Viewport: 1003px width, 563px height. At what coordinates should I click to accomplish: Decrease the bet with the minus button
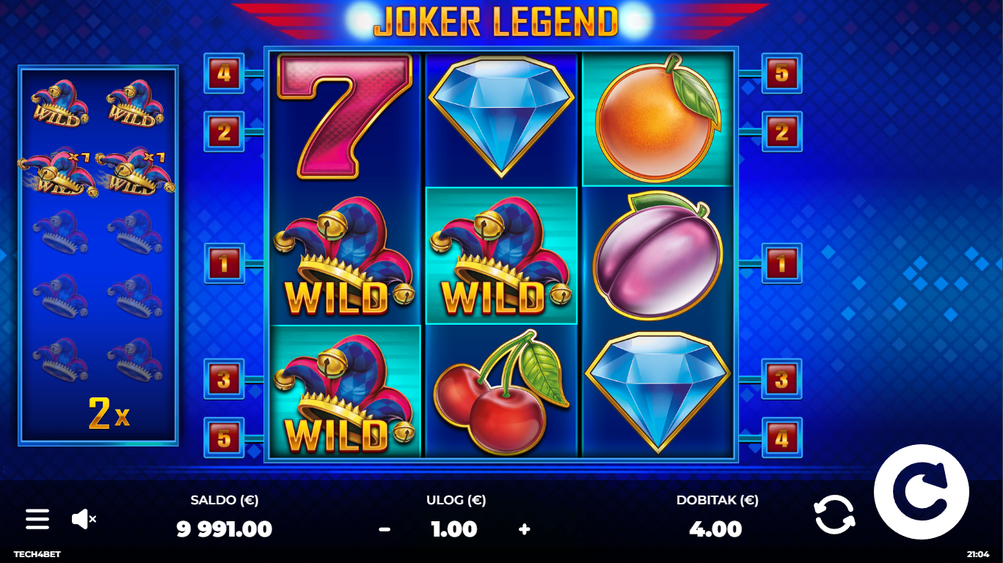[x=384, y=529]
